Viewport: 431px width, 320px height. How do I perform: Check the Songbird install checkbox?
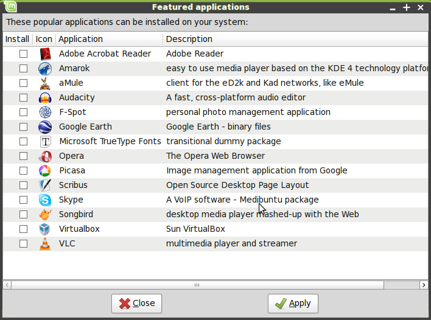pyautogui.click(x=23, y=214)
